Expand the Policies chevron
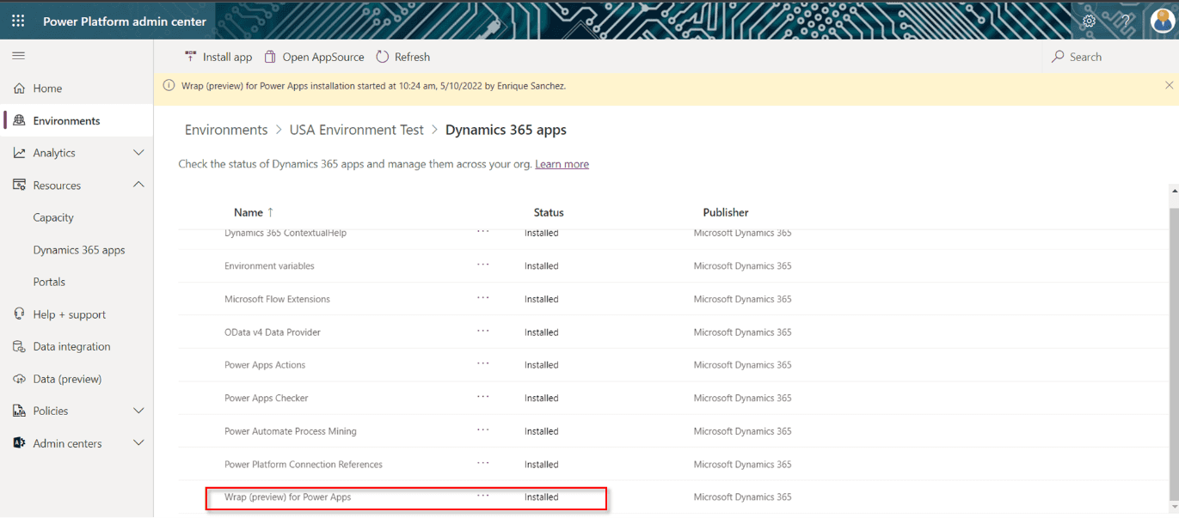The width and height of the screenshot is (1179, 518). (x=138, y=411)
